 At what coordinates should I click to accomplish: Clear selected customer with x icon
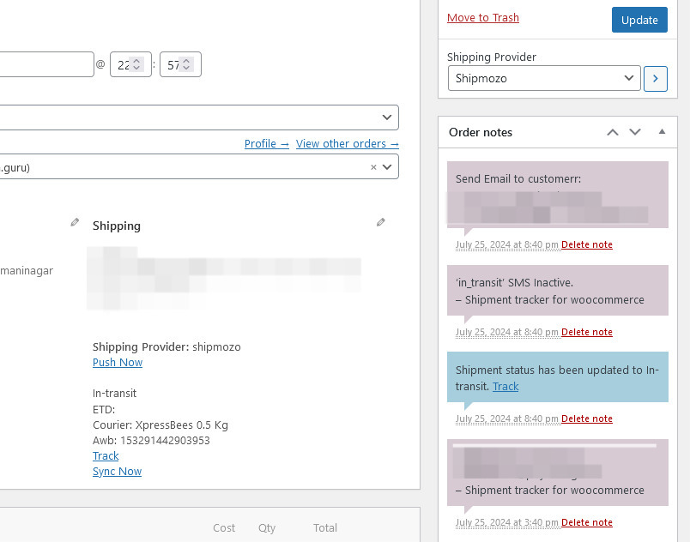(x=373, y=167)
